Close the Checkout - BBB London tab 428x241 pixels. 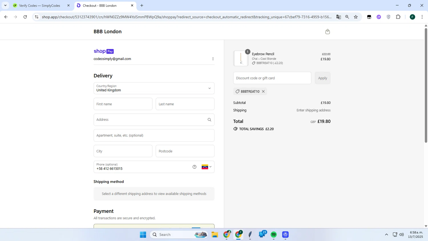(x=132, y=5)
